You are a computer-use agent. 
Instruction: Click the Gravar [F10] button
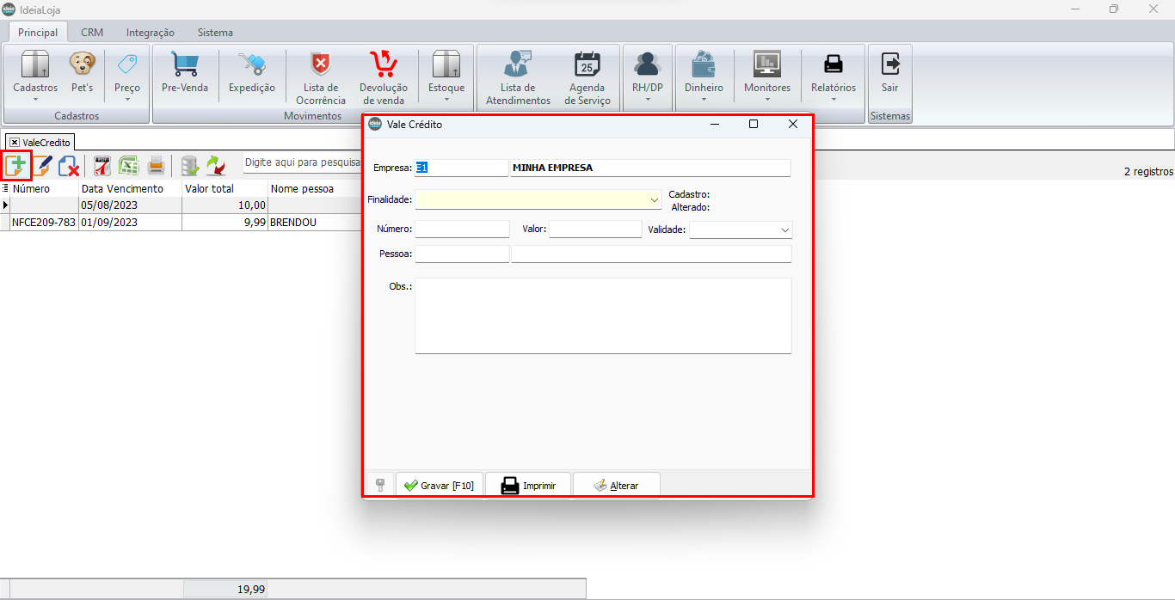tap(439, 486)
